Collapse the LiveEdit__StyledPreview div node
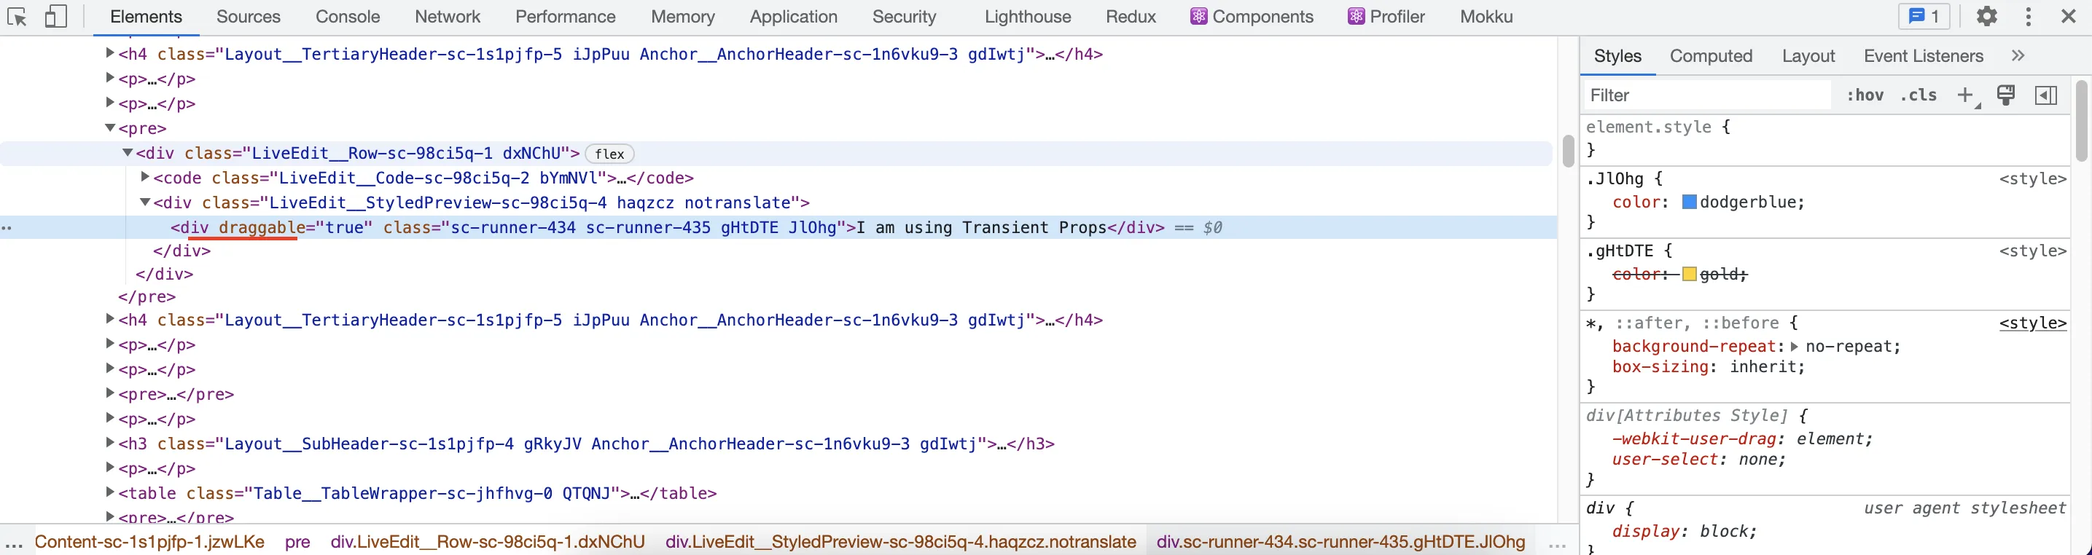The height and width of the screenshot is (555, 2092). tap(144, 202)
